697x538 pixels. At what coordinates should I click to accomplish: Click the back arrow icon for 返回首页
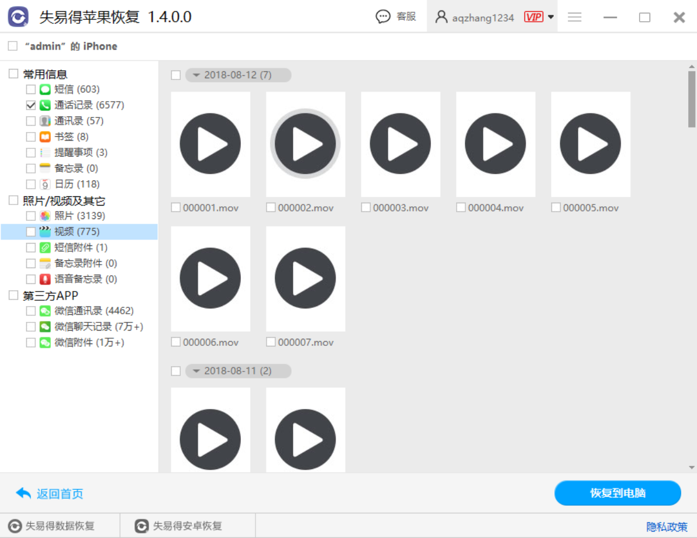point(23,493)
